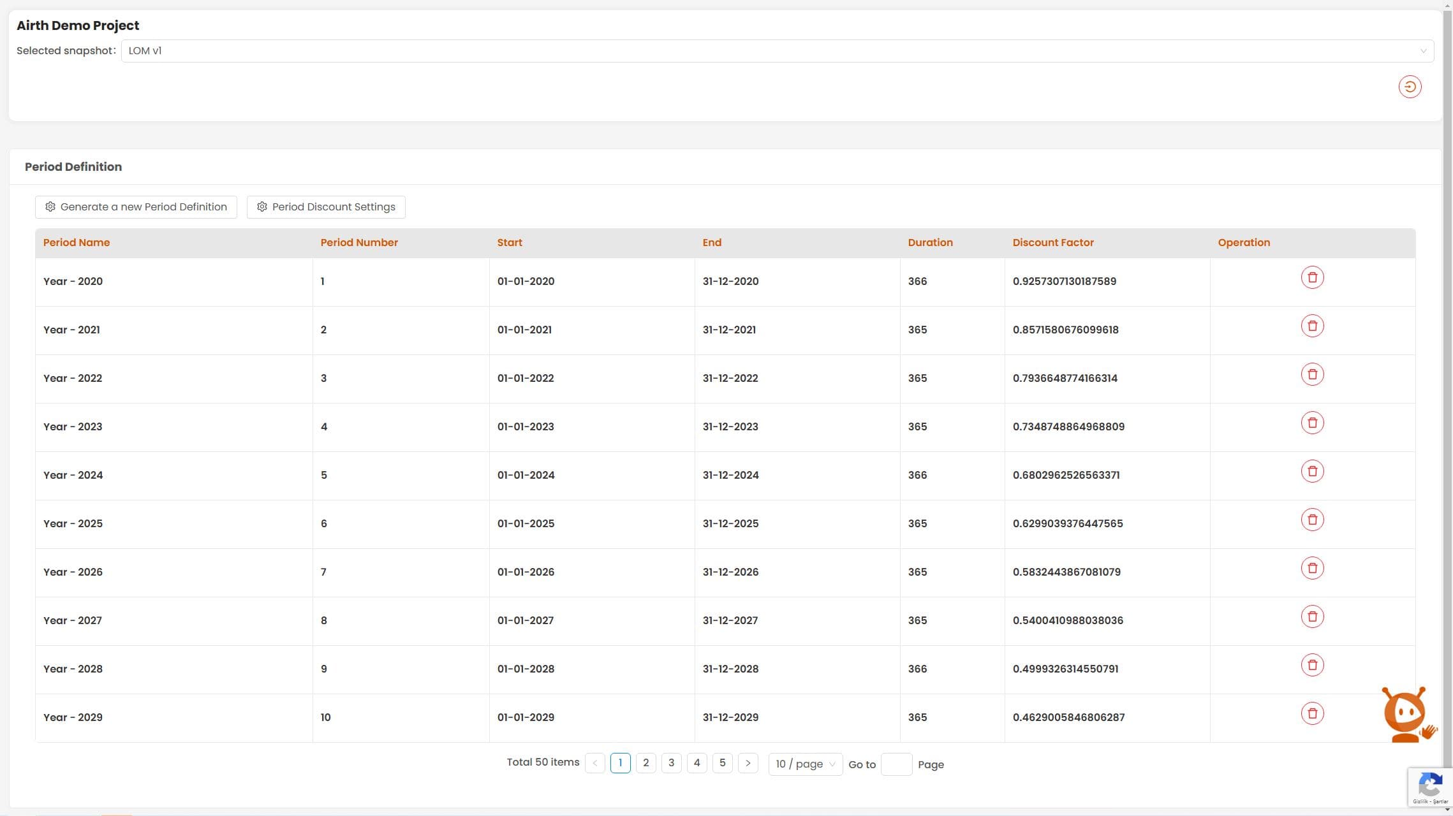Viewport: 1453px width, 816px height.
Task: Delete the Year - 2022 period row
Action: 1312,374
